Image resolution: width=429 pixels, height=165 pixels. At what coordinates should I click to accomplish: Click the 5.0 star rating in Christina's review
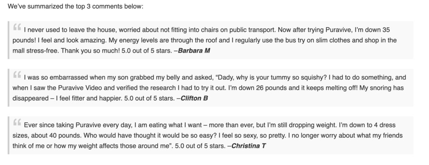click(200, 146)
